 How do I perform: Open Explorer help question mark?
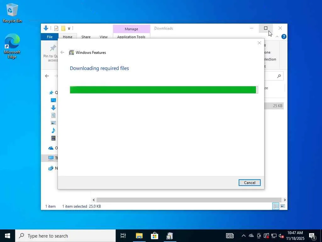(x=284, y=37)
